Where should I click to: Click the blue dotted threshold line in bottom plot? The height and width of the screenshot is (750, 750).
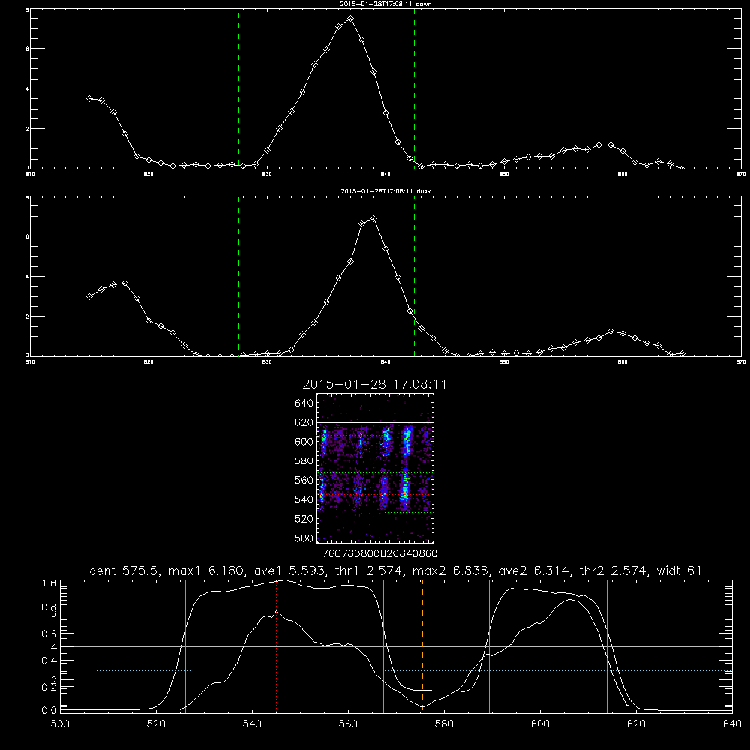396,671
